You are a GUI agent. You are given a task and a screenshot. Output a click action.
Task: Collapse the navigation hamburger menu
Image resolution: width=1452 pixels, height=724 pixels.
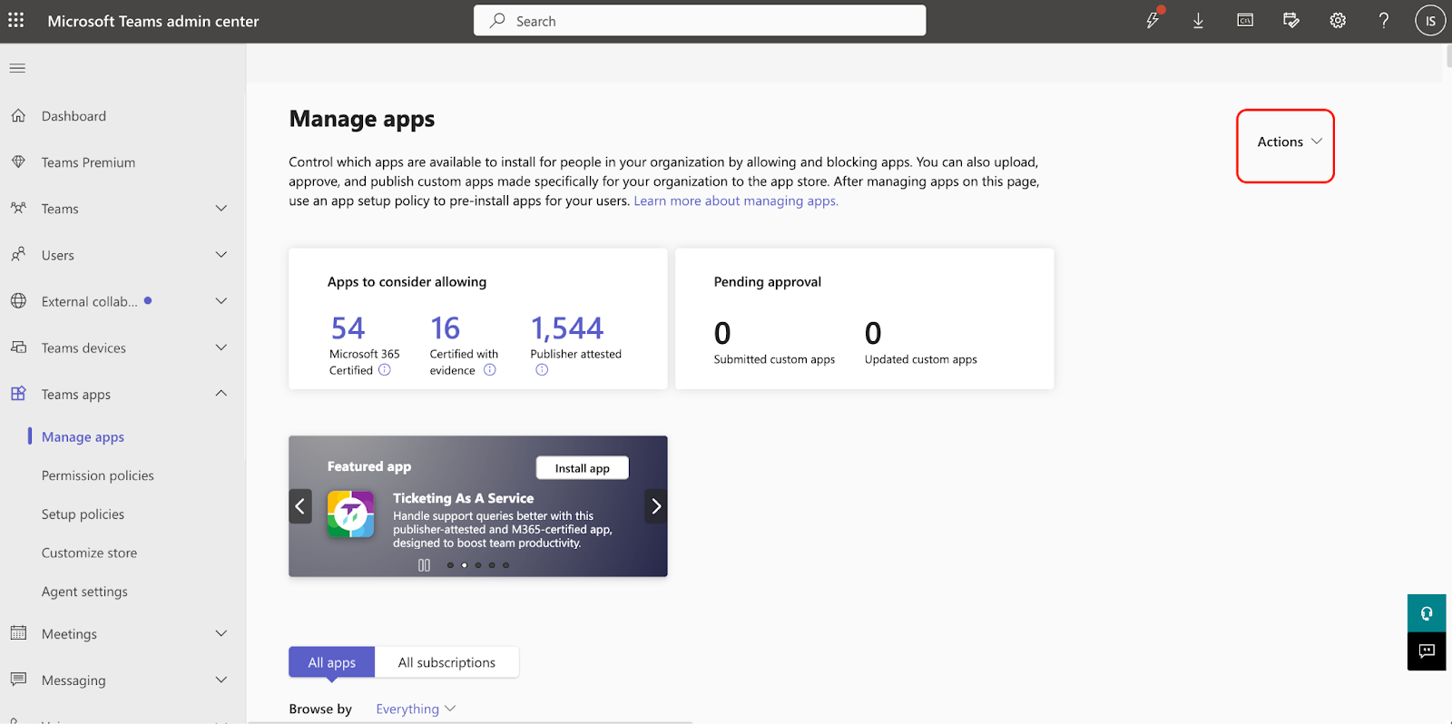(x=17, y=68)
